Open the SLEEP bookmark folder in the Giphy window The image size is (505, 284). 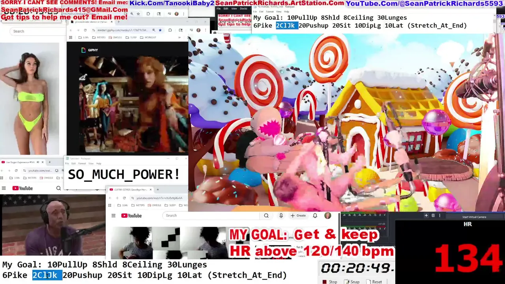131,37
